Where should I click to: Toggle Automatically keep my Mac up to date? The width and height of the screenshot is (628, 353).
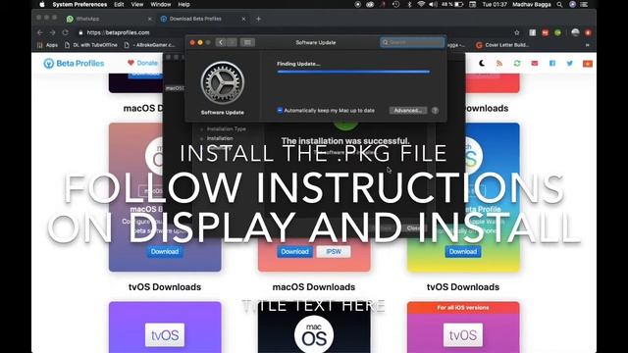point(280,111)
